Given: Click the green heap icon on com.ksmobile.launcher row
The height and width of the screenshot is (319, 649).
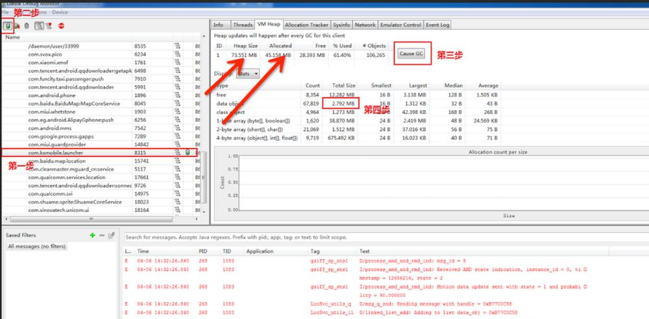Looking at the screenshot, I should tap(188, 152).
